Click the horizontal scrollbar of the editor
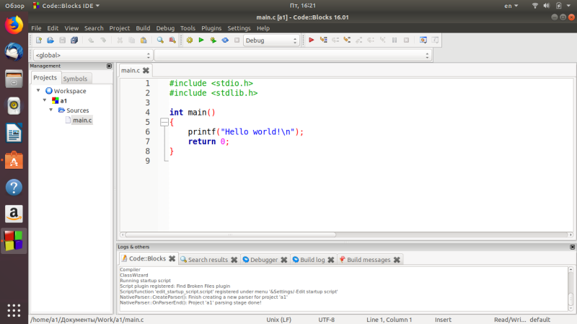577x324 pixels. pos(230,235)
